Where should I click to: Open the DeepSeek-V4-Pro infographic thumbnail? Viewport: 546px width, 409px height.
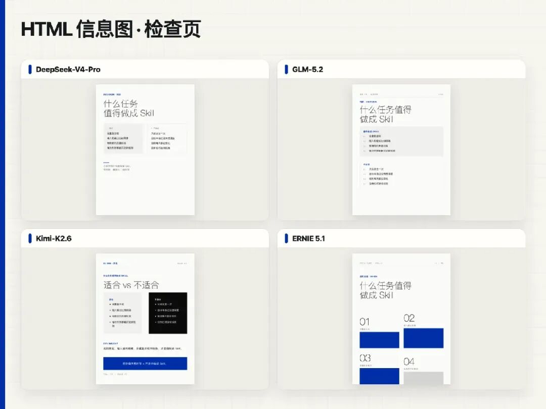click(x=145, y=149)
